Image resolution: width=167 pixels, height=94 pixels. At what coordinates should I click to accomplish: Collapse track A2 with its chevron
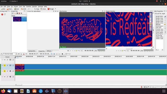pyautogui.click(x=2, y=77)
